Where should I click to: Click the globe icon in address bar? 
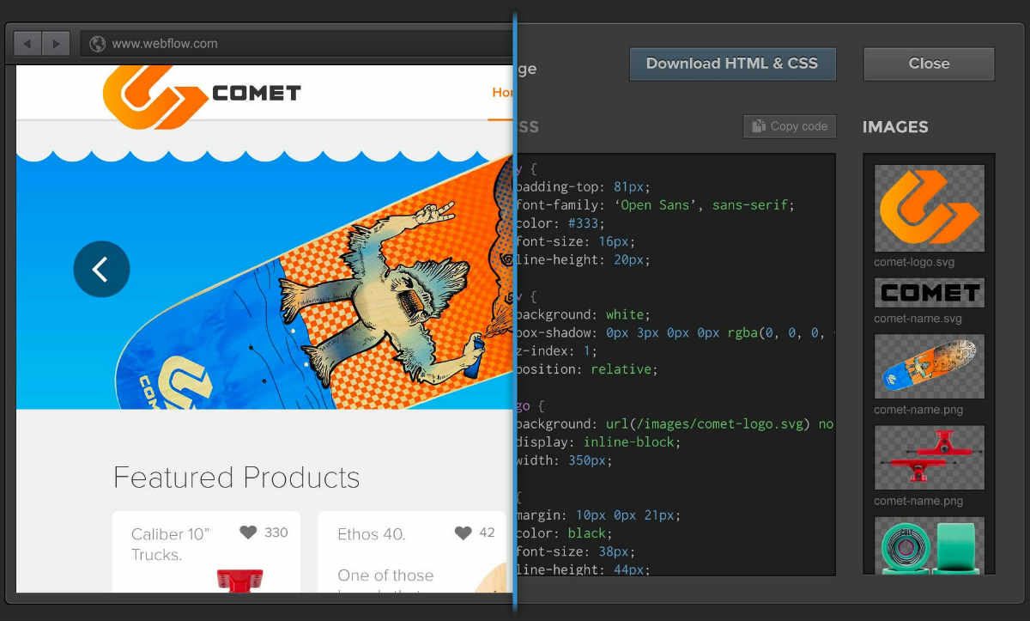(98, 44)
